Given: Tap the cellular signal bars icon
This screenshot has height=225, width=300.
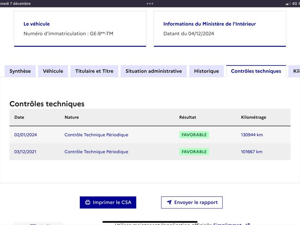Looking at the screenshot, I should pyautogui.click(x=288, y=4).
